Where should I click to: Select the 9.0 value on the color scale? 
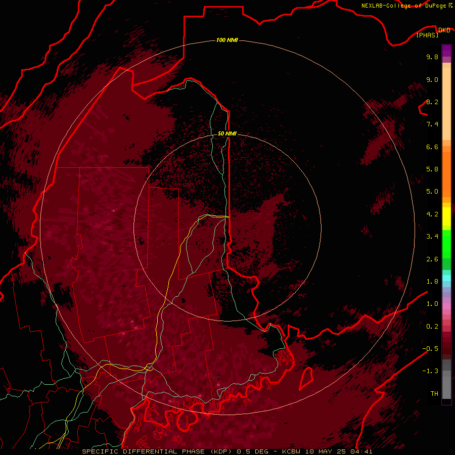[432, 79]
